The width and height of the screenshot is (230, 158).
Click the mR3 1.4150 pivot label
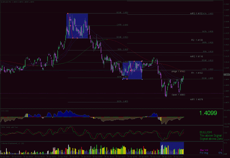point(196,14)
